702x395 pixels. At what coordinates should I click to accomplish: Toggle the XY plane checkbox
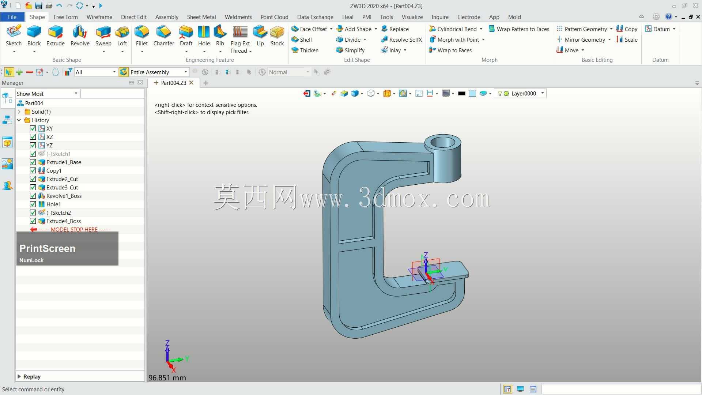(x=33, y=128)
